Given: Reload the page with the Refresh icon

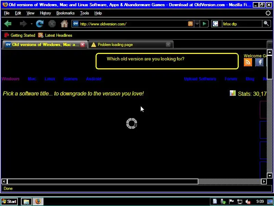Looking at the screenshot, I should pyautogui.click(x=40, y=24).
